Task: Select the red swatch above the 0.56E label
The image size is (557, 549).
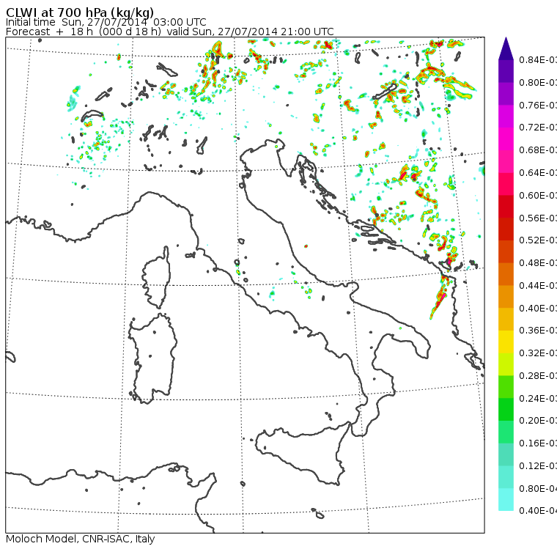Action: tap(506, 207)
